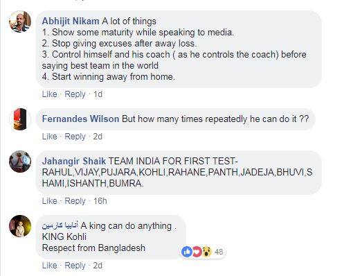Reply to Jahangir Shaik's comment
Viewport: 342px width, 276px height.
[75, 201]
